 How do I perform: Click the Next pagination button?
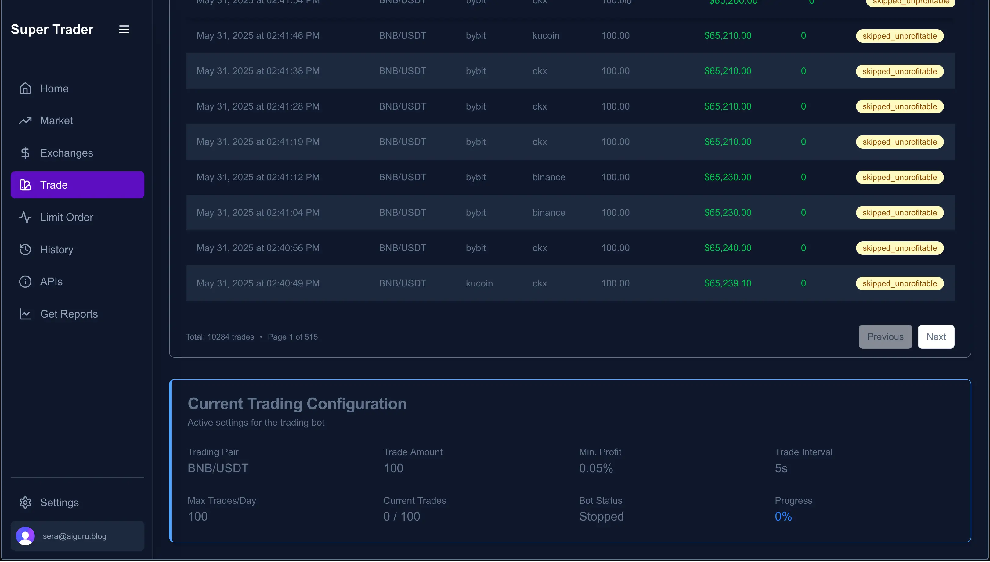[936, 336]
